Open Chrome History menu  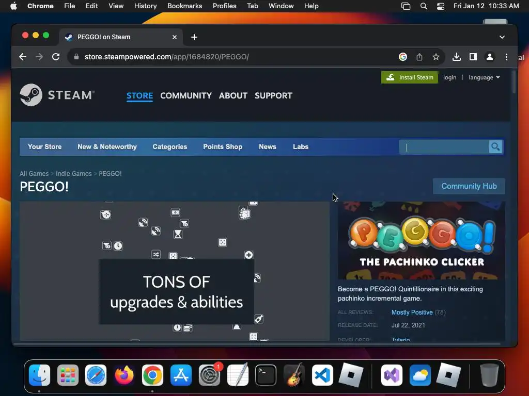(145, 6)
